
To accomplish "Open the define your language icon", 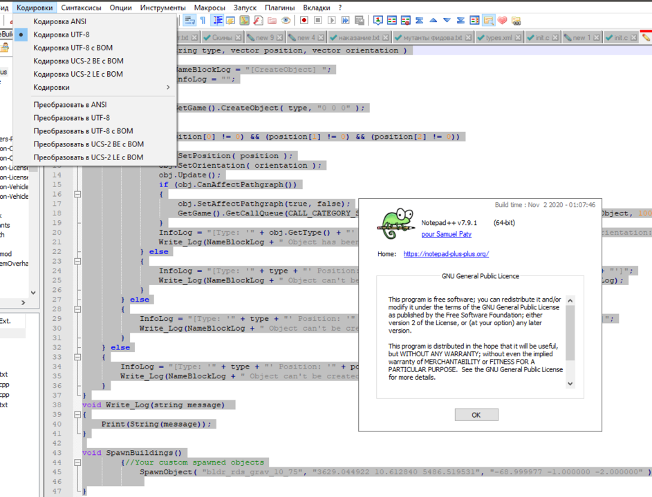I will [x=231, y=20].
